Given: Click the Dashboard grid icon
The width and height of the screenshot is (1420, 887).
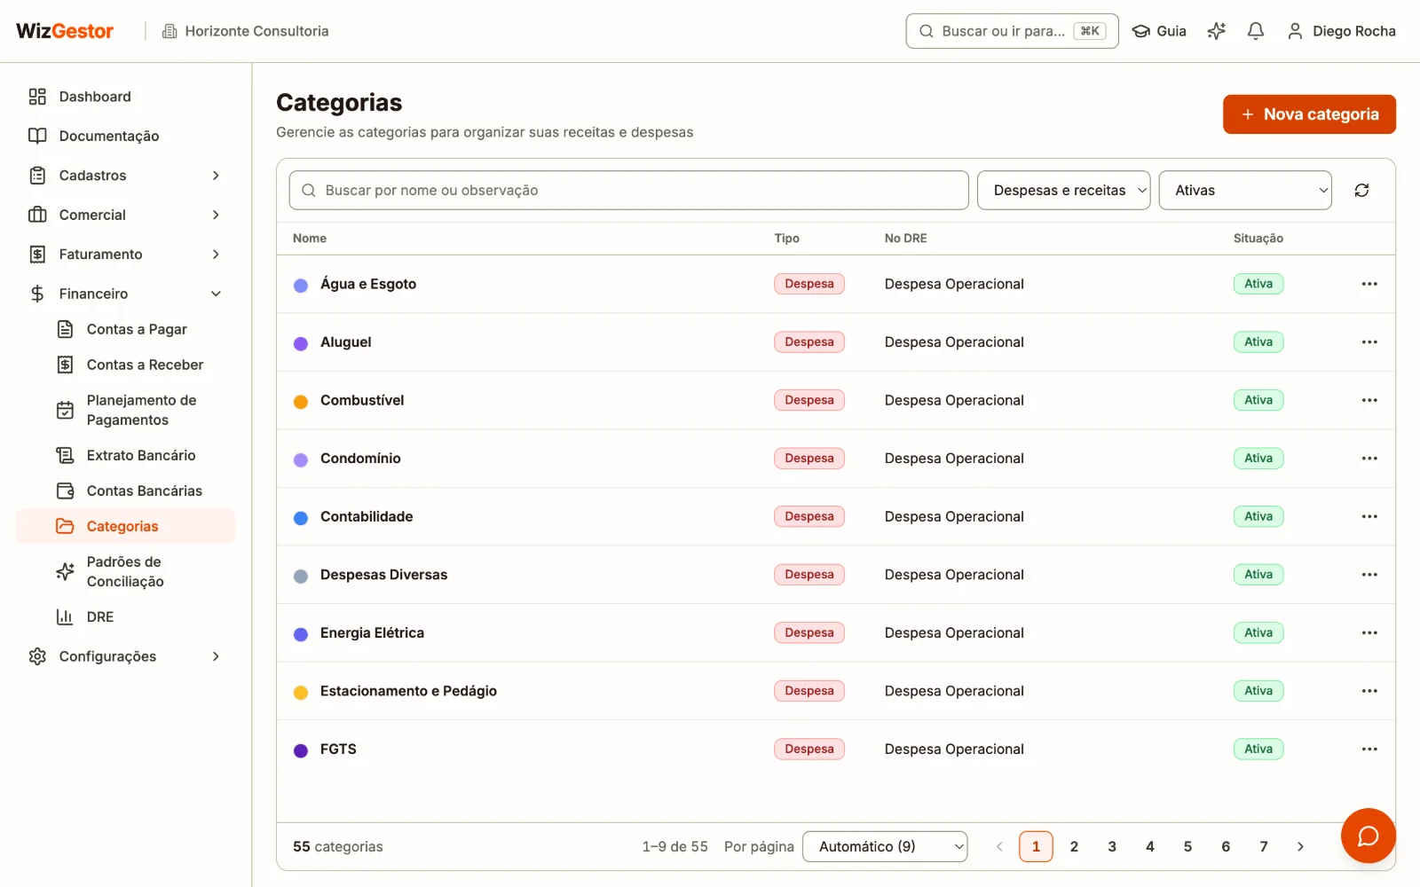Looking at the screenshot, I should [37, 97].
